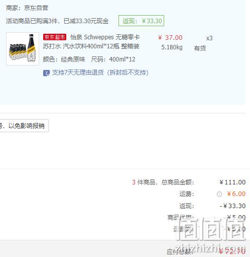
Task: Click the -¥33.30 cashback amount in summary
Action: coord(232,206)
